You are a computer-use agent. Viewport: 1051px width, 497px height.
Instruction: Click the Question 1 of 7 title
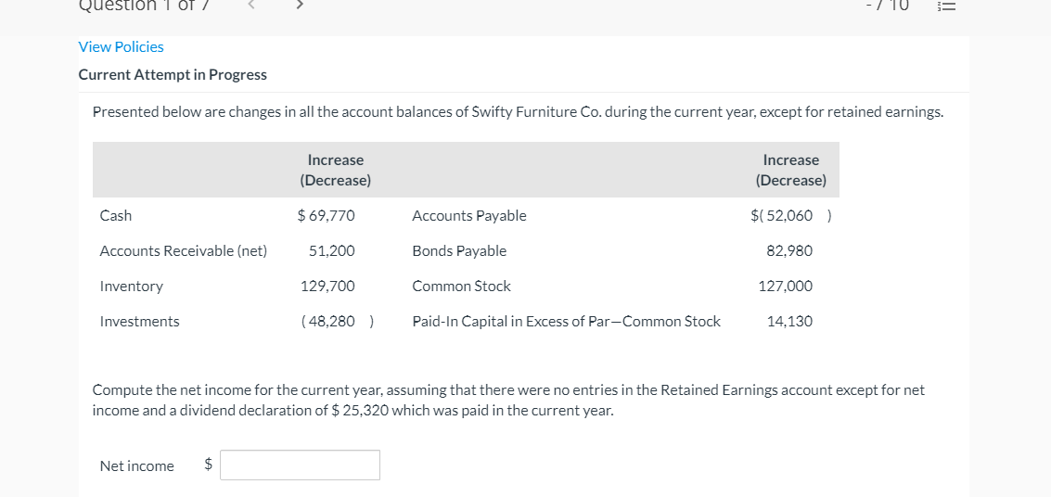147,6
